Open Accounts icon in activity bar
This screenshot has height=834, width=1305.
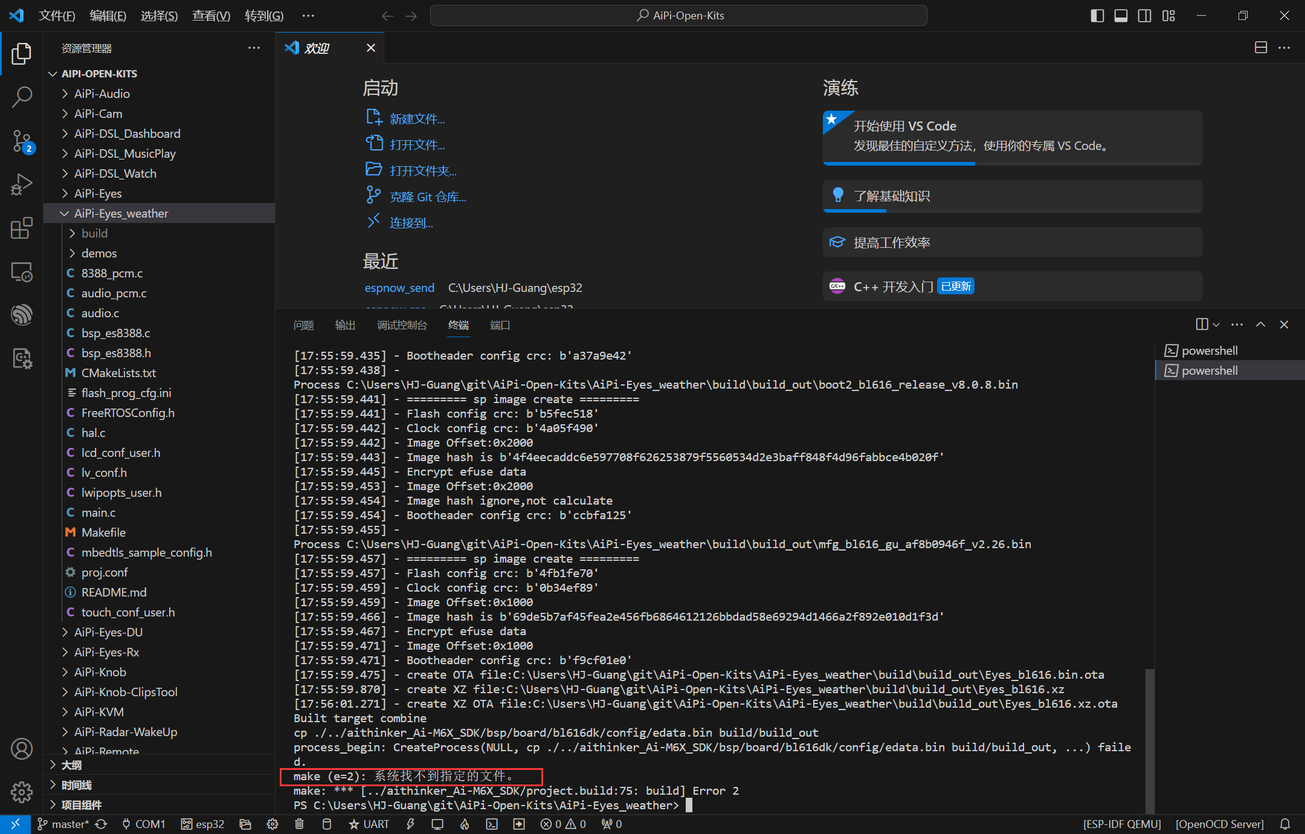(22, 749)
